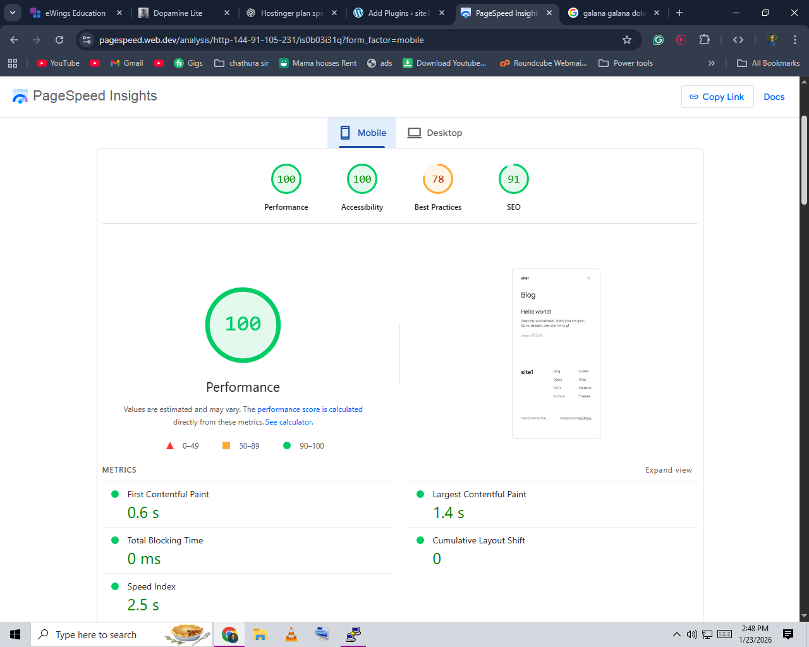
Task: Open the ads bookmark
Action: [x=379, y=63]
